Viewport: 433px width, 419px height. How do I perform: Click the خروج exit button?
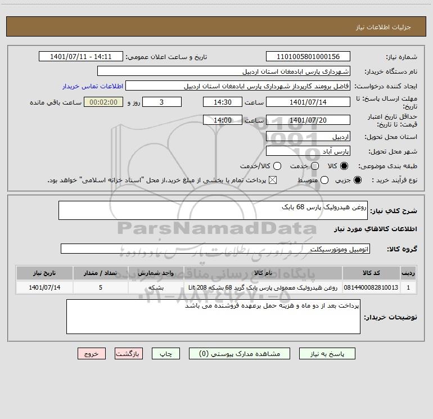(92, 354)
